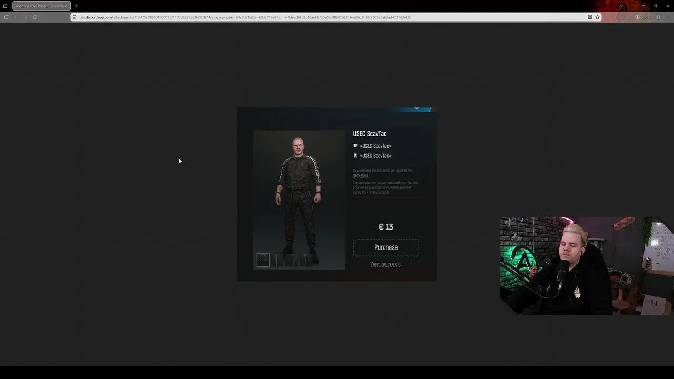Open the extensions puzzle icon
Viewport: 674px width, 379px height.
(658, 17)
